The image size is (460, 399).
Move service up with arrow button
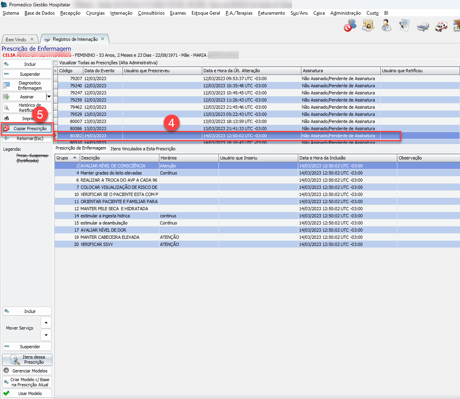point(46,322)
